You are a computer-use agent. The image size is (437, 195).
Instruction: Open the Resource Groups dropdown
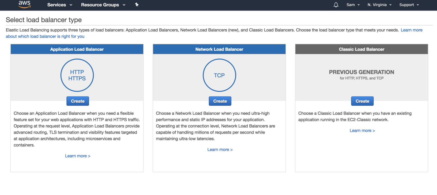tap(103, 5)
